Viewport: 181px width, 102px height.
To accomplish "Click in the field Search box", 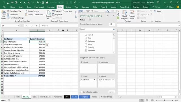I will click(x=96, y=29).
